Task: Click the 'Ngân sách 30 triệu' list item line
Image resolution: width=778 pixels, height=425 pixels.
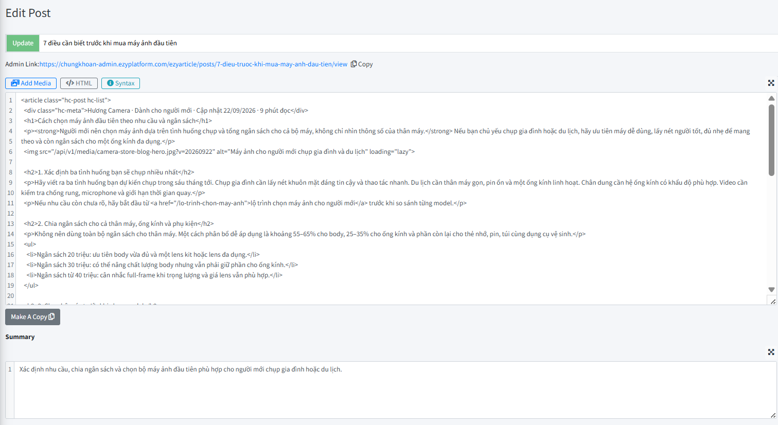Action: click(x=162, y=265)
